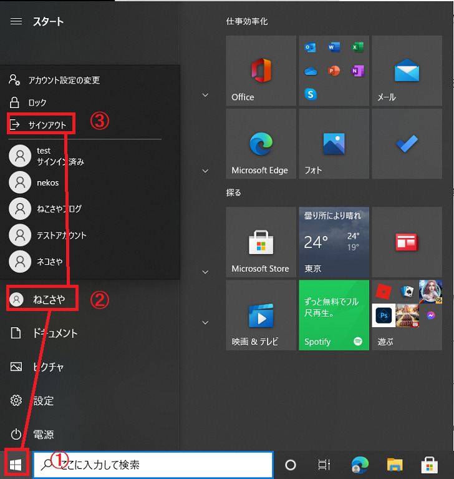Viewport: 454px width, 479px height.
Task: Open the red News tile
Action: click(x=407, y=242)
